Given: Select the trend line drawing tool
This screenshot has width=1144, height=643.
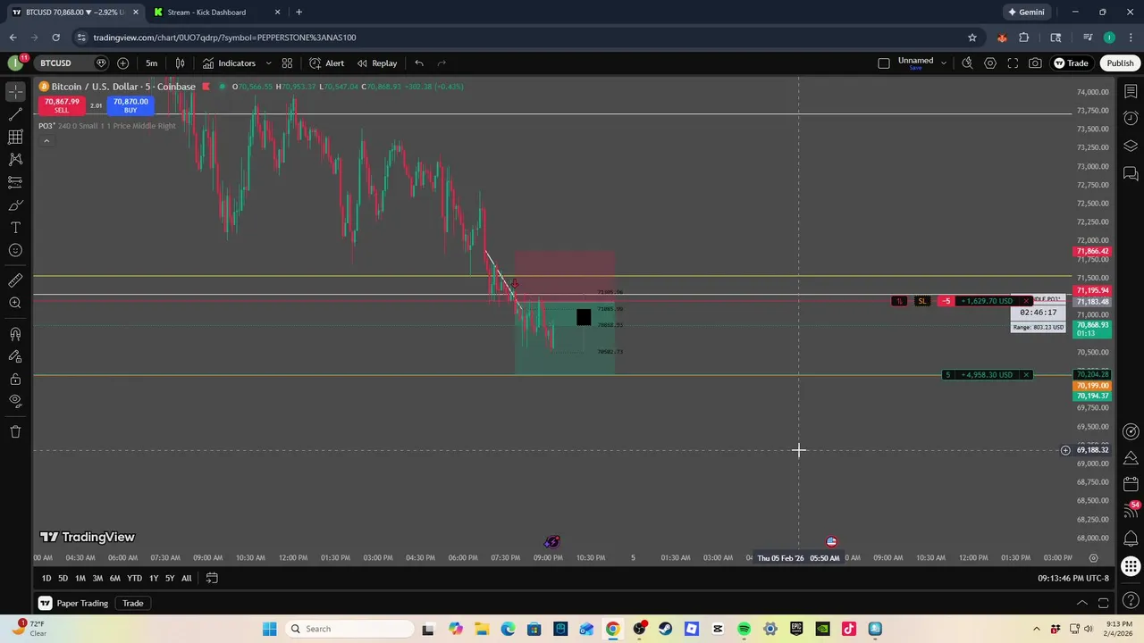Looking at the screenshot, I should coord(15,114).
